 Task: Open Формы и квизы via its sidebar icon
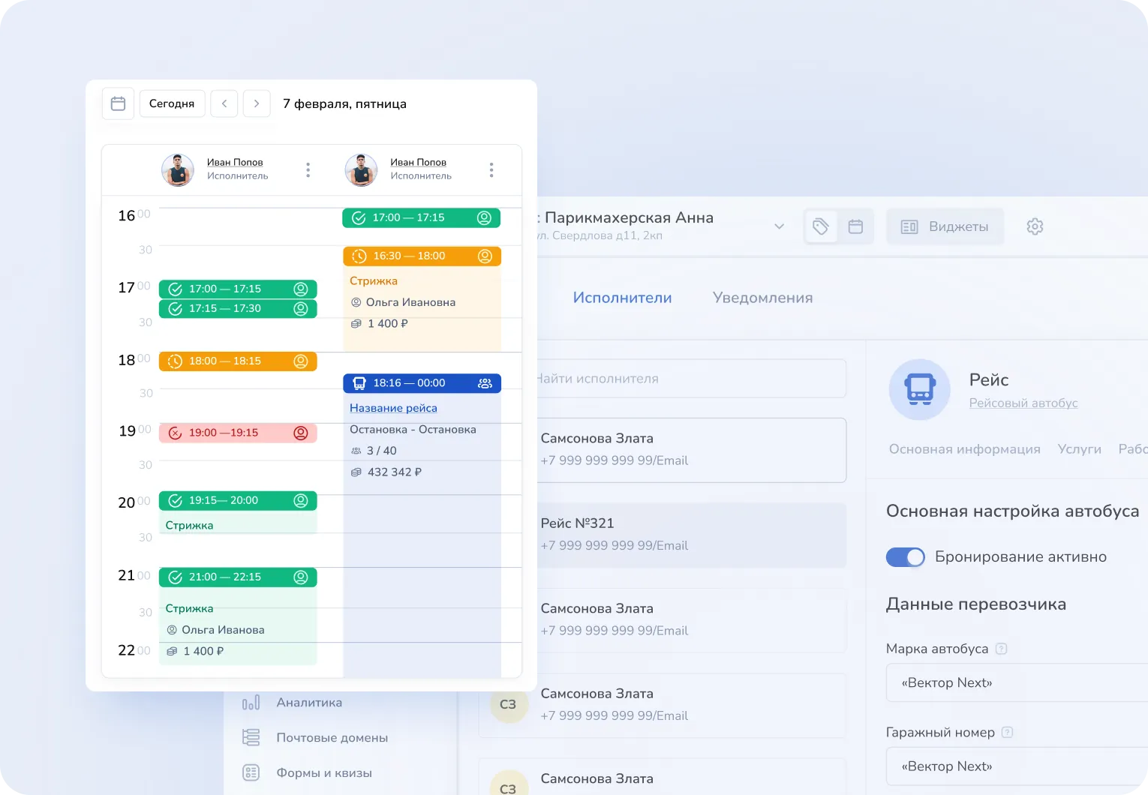tap(251, 772)
